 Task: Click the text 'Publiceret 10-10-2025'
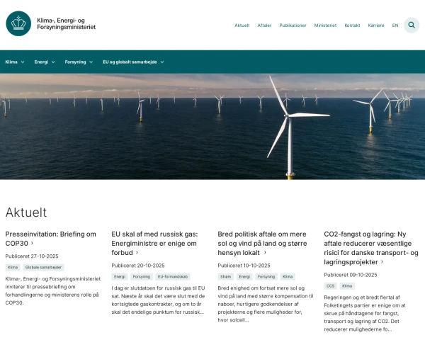(244, 266)
